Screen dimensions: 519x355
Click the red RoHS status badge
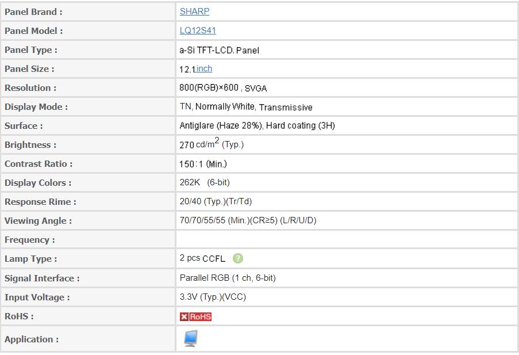click(195, 316)
